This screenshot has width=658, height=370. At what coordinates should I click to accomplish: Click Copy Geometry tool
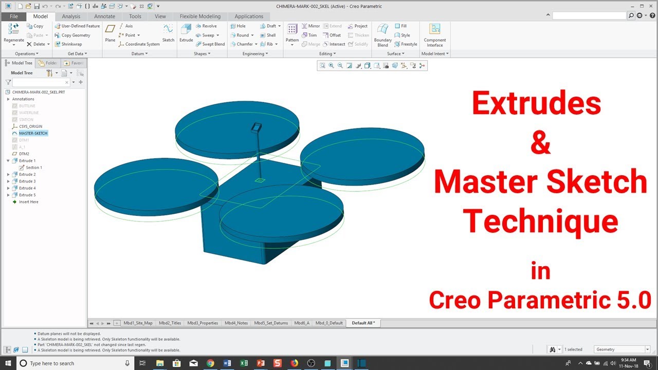coord(72,35)
